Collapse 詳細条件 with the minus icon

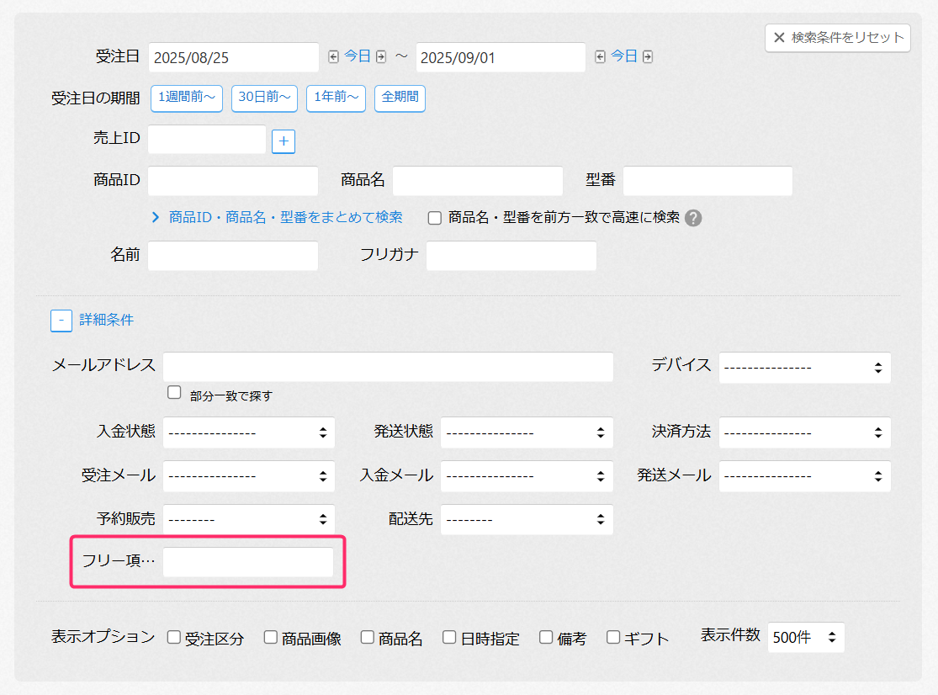point(61,321)
